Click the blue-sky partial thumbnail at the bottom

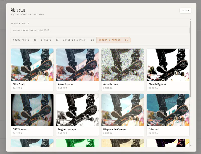tap(32, 143)
